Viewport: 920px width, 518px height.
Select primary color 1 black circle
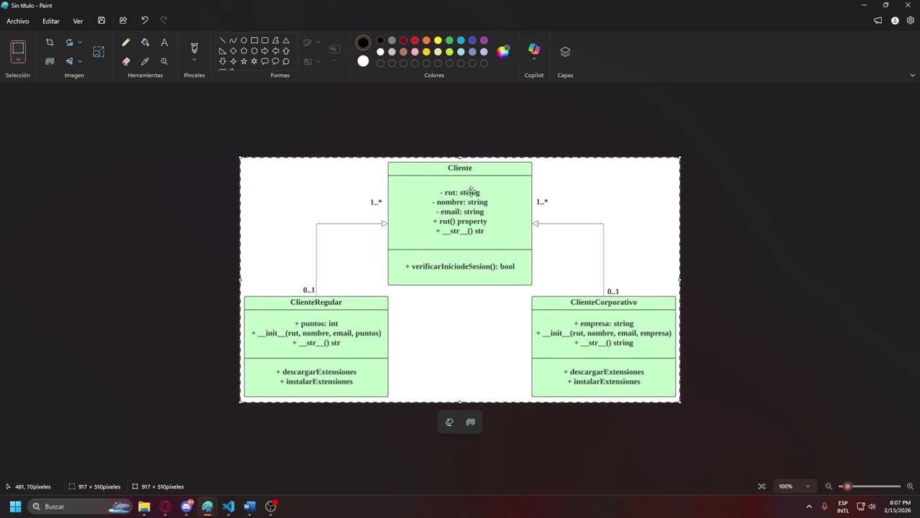pos(363,42)
